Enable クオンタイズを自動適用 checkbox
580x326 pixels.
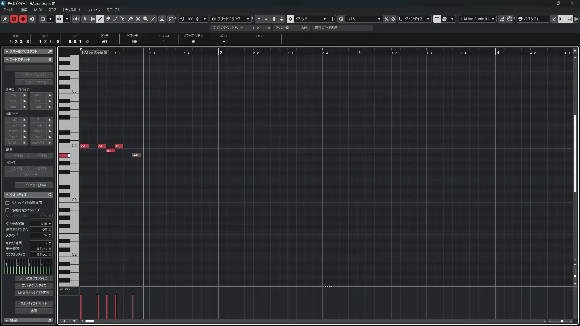pos(8,203)
